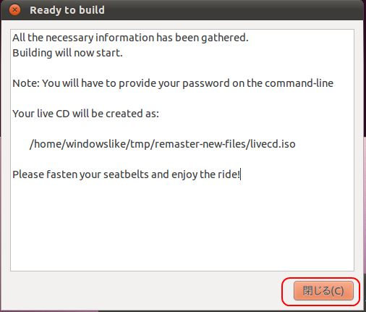Place cursor after 'enjoy the ride!'
The image size is (366, 312).
(x=241, y=174)
